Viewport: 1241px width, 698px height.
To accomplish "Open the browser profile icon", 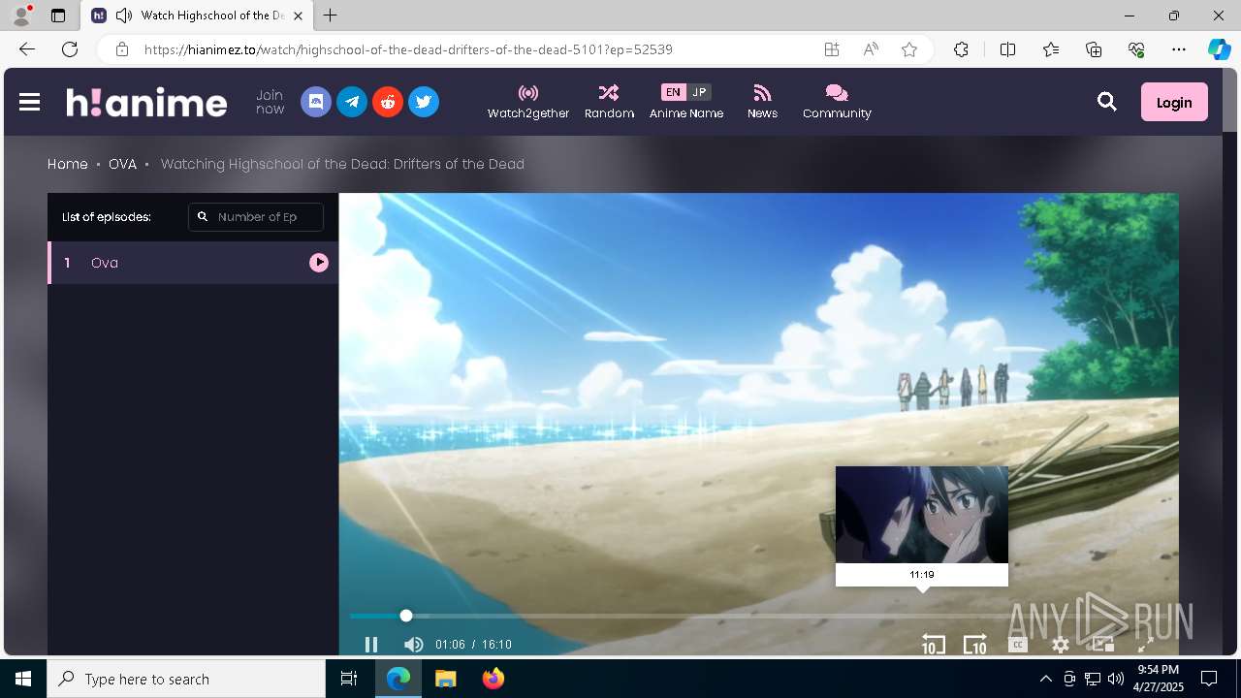I will click(21, 16).
